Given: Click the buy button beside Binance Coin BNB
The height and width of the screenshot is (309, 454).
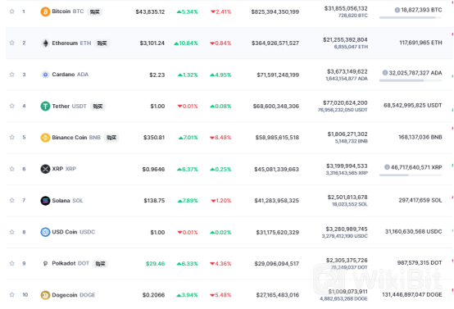Looking at the screenshot, I should pos(111,138).
